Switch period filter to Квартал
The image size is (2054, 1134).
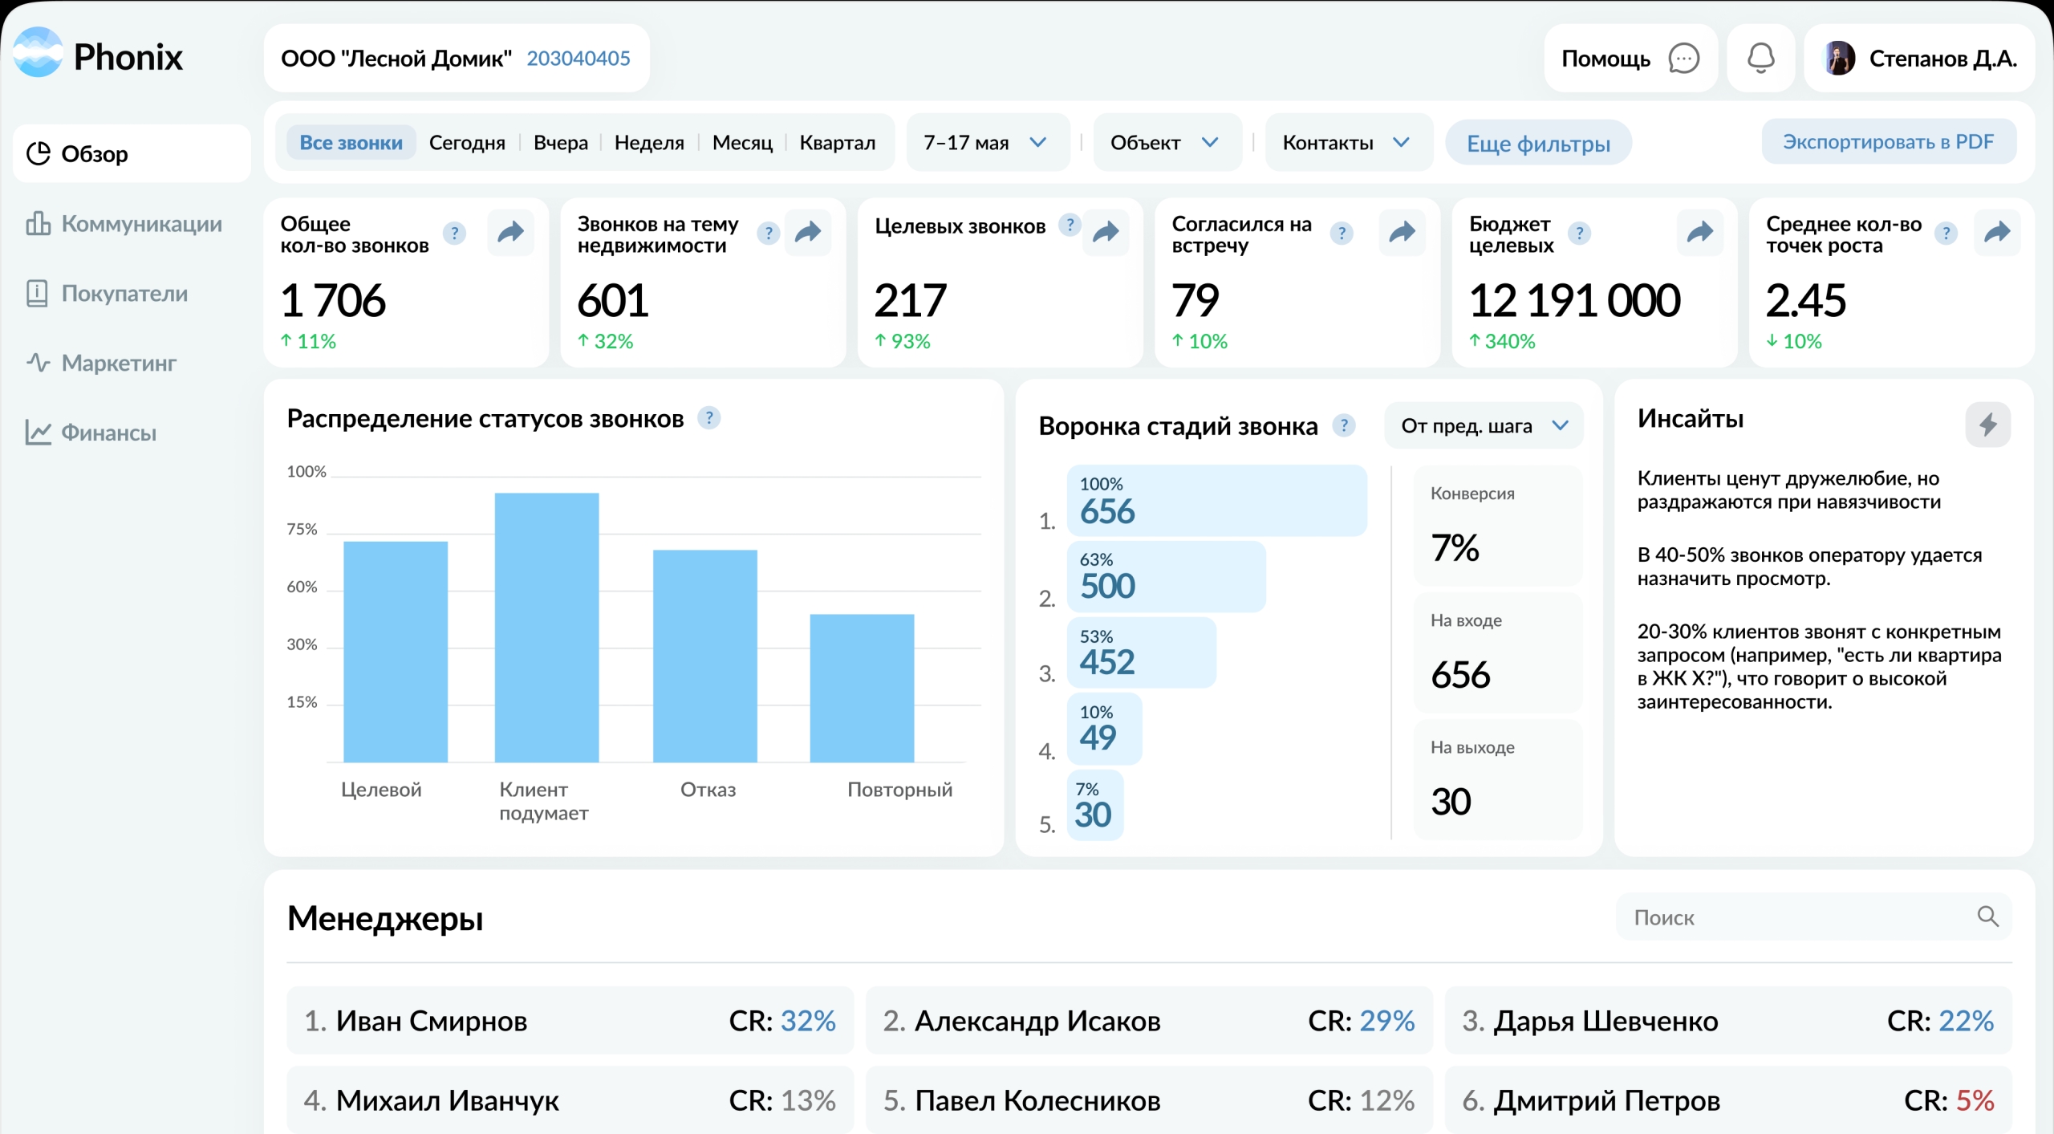[837, 143]
